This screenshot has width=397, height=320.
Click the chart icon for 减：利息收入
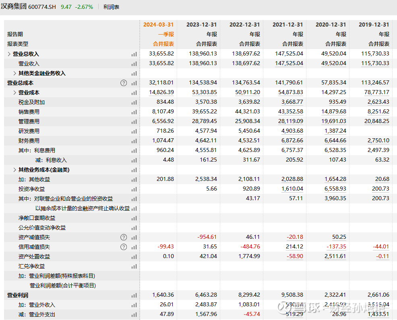click(x=134, y=160)
